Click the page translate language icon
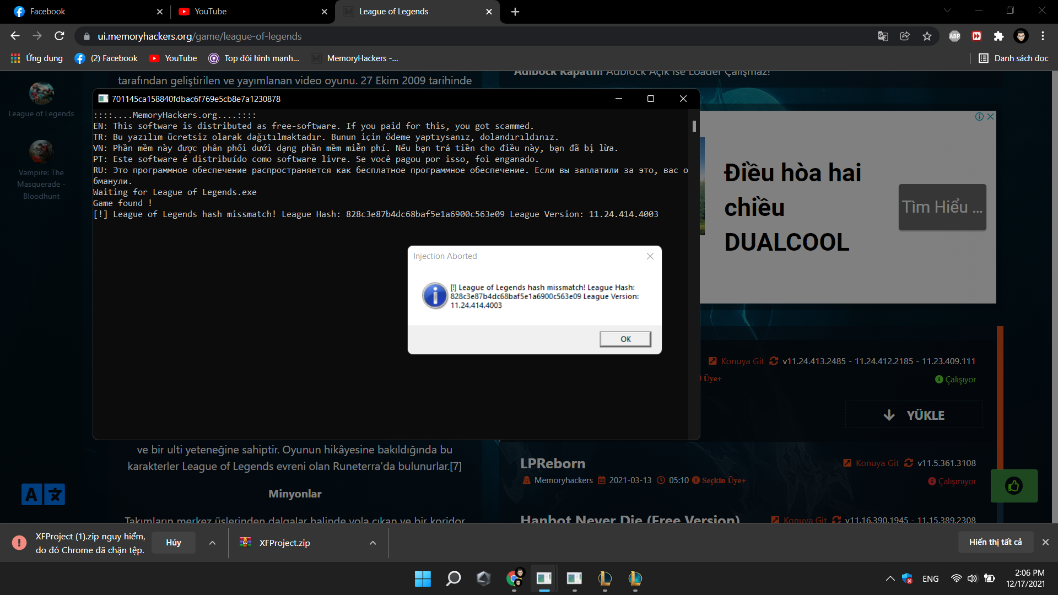Image resolution: width=1058 pixels, height=595 pixels. 43,494
